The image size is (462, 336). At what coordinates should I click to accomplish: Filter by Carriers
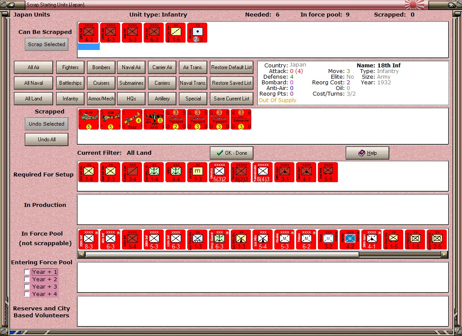(162, 83)
